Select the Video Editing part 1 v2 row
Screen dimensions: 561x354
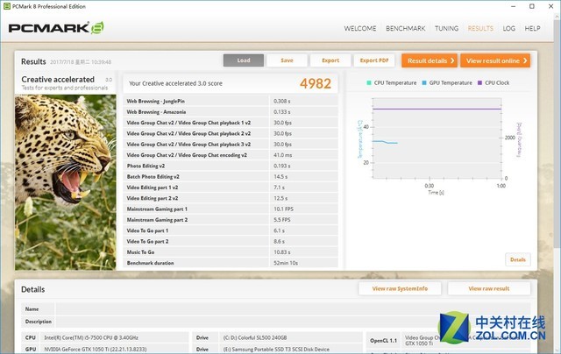click(x=231, y=188)
